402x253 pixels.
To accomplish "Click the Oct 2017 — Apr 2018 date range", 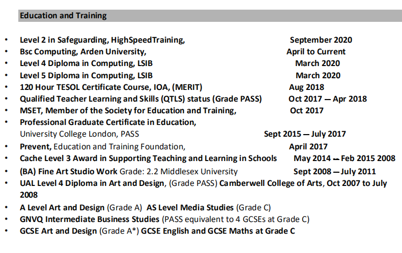I will tap(327, 99).
